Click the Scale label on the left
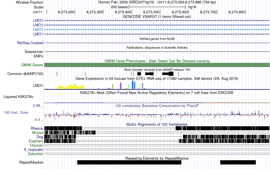270x169 pixels. [38, 7]
